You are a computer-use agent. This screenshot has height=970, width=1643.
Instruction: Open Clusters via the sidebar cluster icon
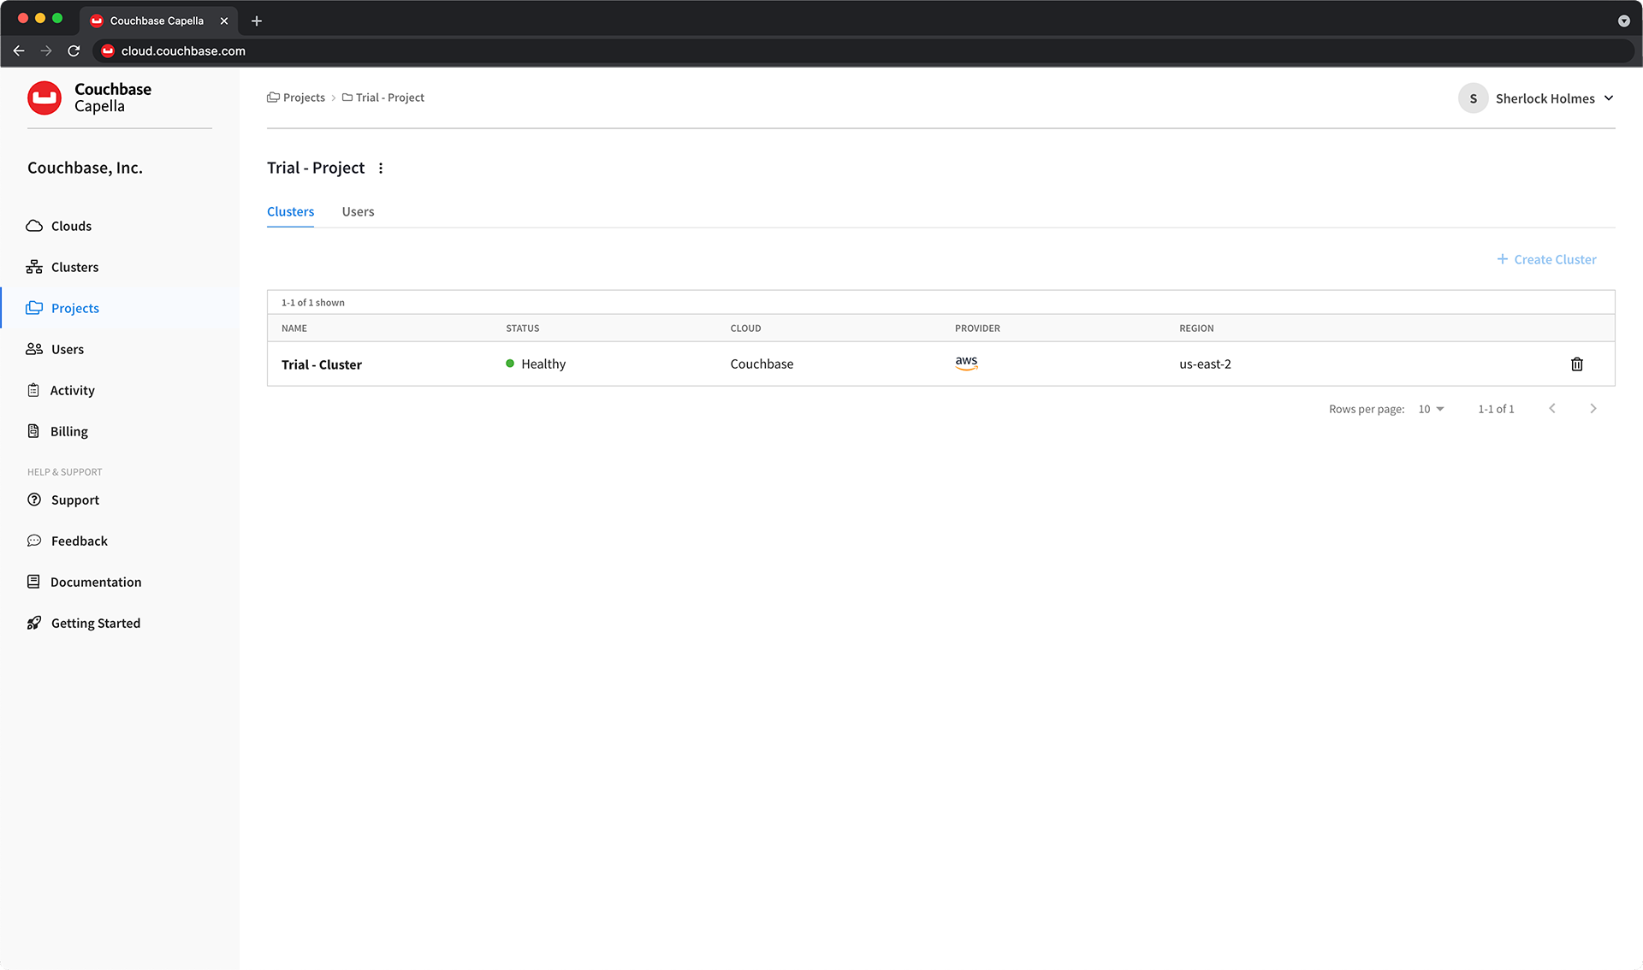(34, 267)
